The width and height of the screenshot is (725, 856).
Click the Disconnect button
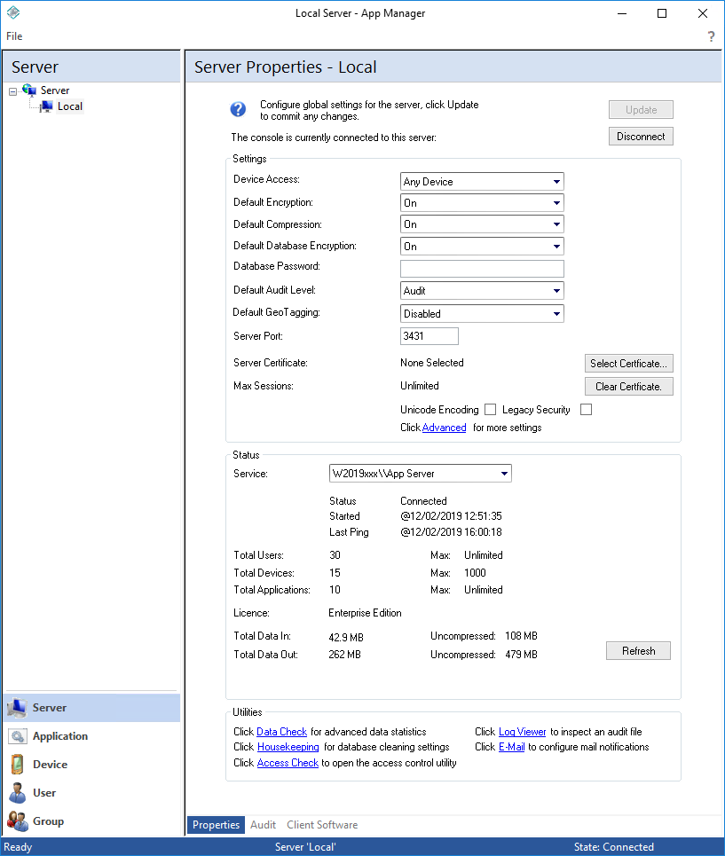[x=641, y=136]
